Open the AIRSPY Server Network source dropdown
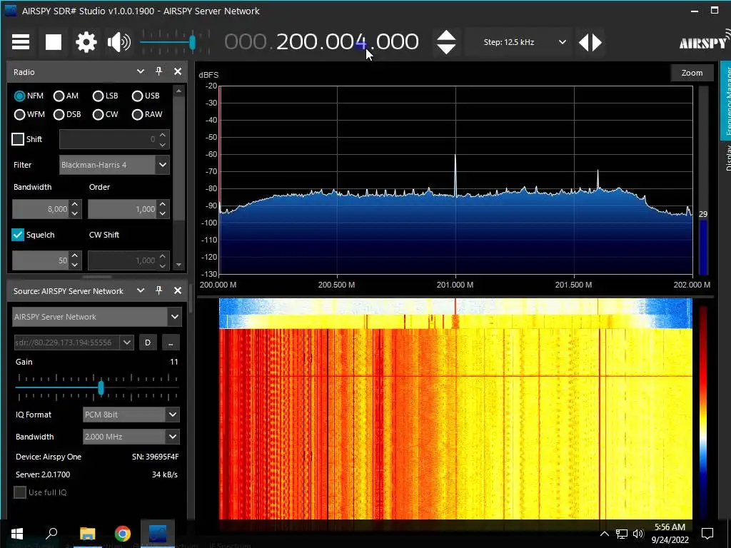Viewport: 731px width, 548px height. coord(97,317)
